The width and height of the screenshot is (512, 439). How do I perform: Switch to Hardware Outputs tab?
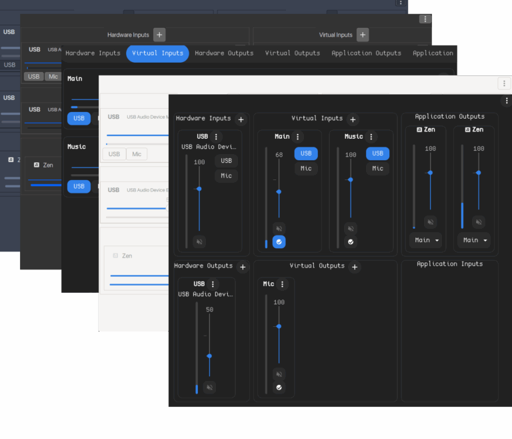point(224,53)
